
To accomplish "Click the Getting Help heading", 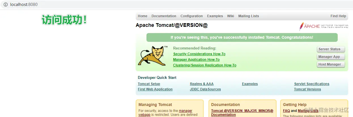I will point(295,105).
